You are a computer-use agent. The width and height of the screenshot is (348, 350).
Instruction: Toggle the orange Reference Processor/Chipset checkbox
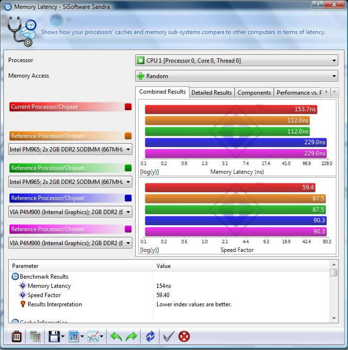128,136
